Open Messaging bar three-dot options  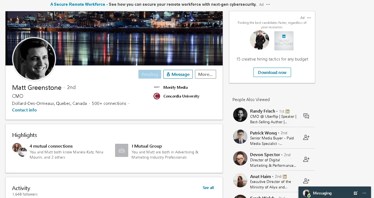pos(364,193)
